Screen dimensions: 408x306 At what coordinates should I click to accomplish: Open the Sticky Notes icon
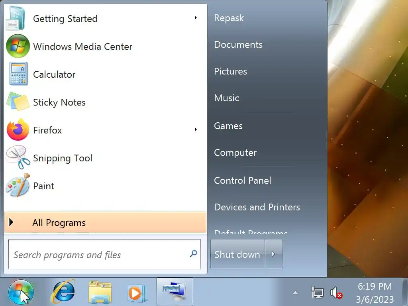coord(18,102)
